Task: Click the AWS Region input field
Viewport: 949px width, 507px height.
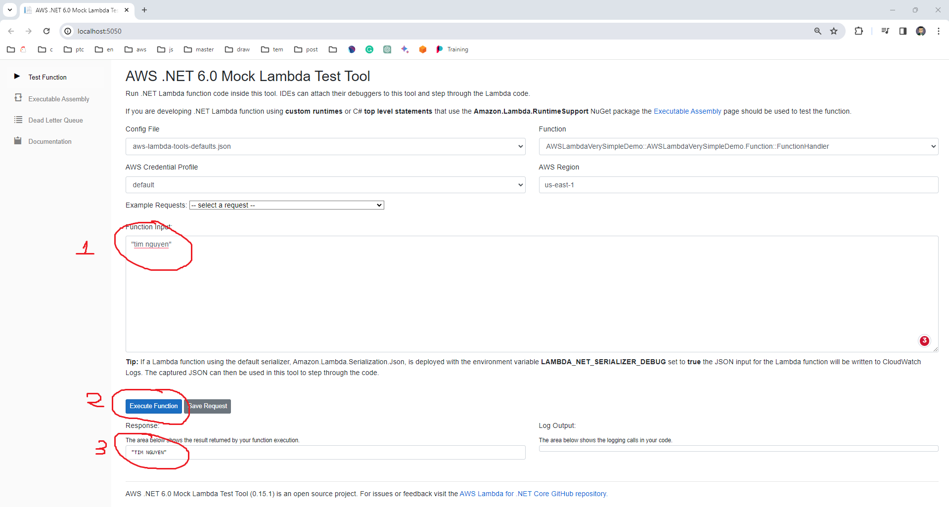Action: tap(738, 185)
